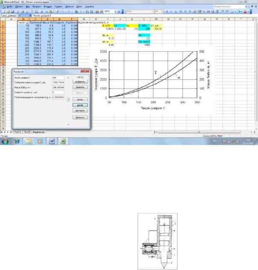Click form dialog scrollbar up arrow

tap(68, 78)
